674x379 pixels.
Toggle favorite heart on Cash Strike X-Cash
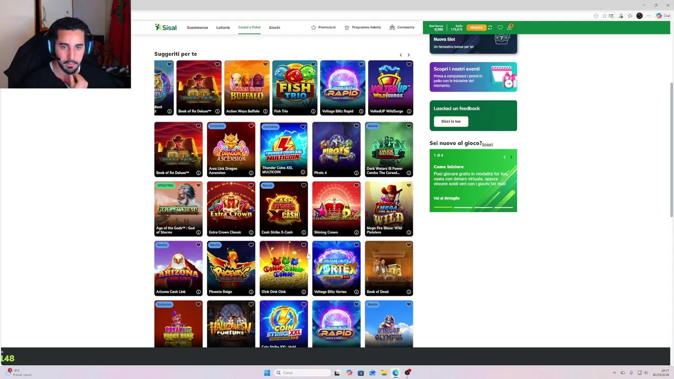pos(303,185)
